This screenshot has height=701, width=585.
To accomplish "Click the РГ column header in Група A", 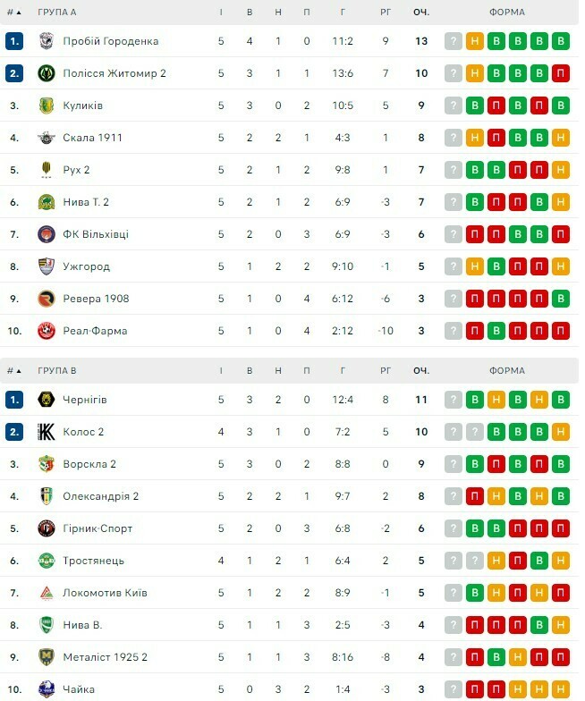I will 386,13.
